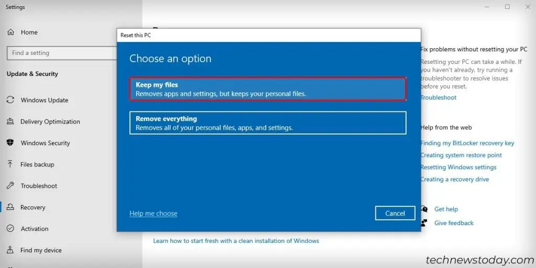
Task: Open the Windows Update section
Action: point(44,100)
